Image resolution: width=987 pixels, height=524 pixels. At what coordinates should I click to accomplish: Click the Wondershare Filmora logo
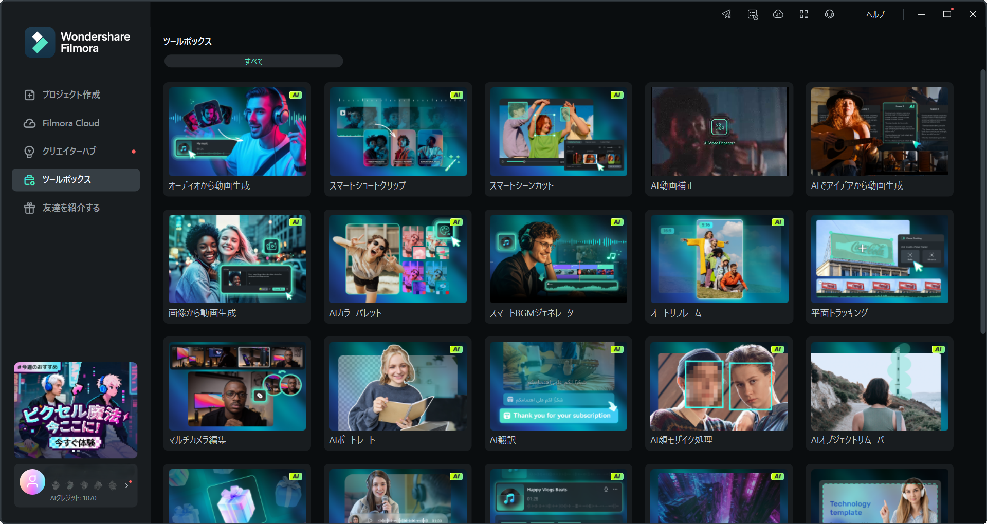click(78, 43)
